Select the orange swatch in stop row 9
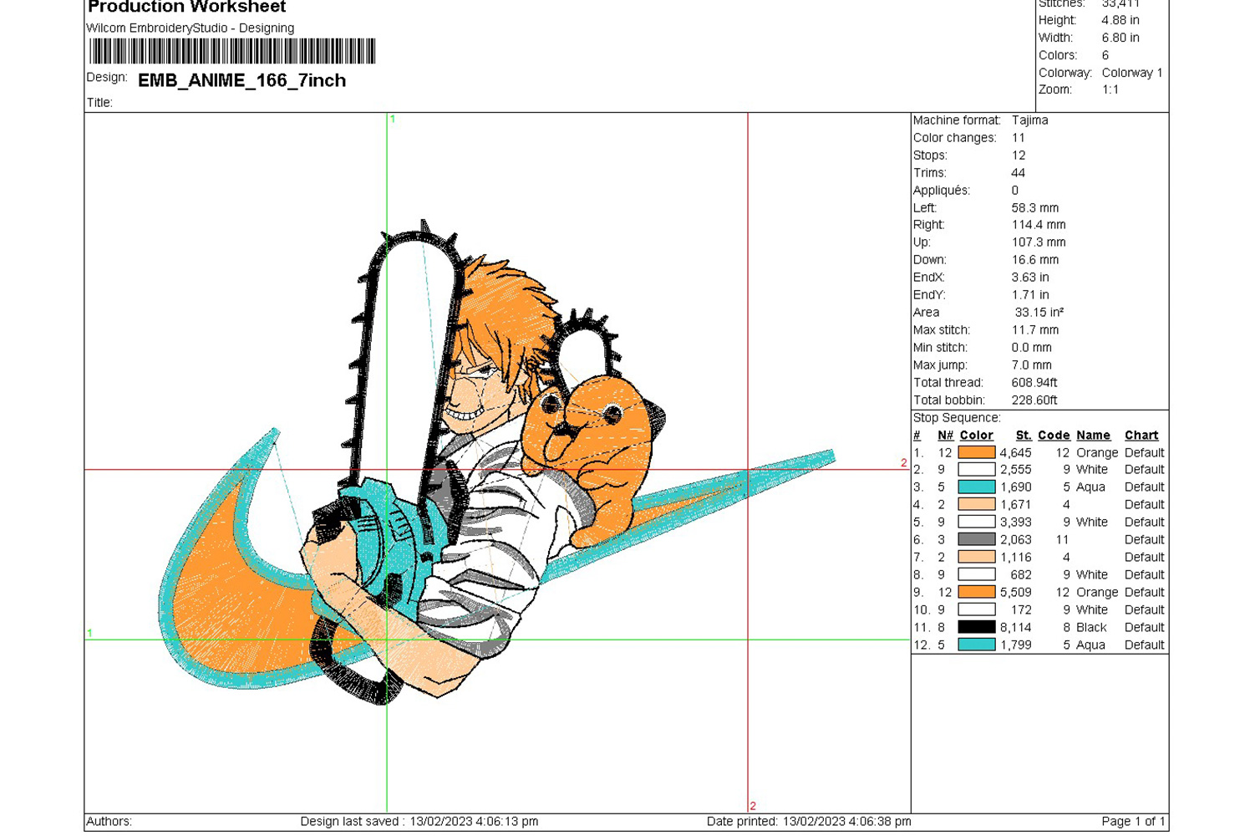The image size is (1255, 836). [x=977, y=592]
